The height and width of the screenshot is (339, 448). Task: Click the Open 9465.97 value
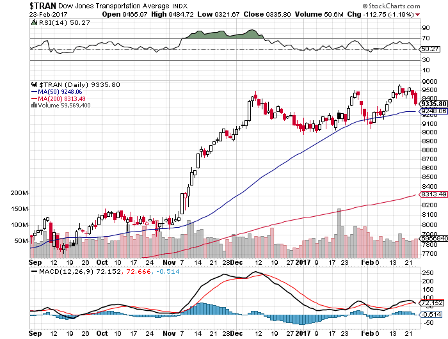(125, 14)
